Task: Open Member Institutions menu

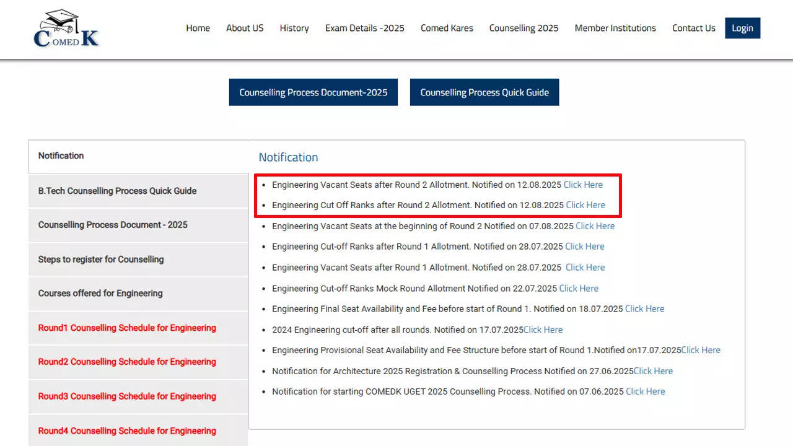Action: point(615,28)
